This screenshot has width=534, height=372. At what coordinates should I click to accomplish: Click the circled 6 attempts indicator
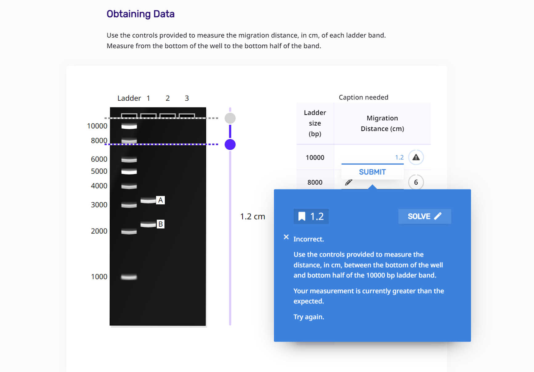pyautogui.click(x=416, y=182)
